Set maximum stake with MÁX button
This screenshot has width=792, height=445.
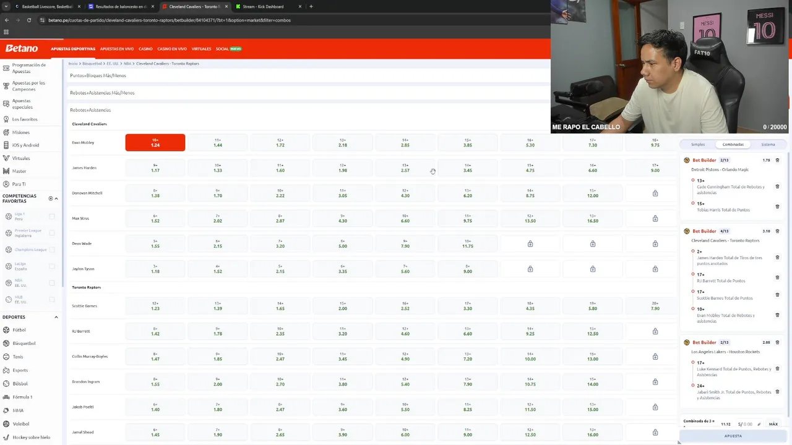point(773,425)
